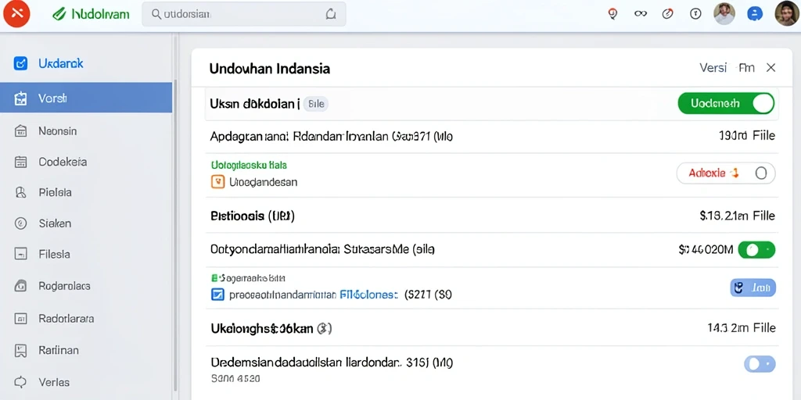This screenshot has height=400, width=801.
Task: Select the Apdagtan anat row
Action: click(492, 136)
